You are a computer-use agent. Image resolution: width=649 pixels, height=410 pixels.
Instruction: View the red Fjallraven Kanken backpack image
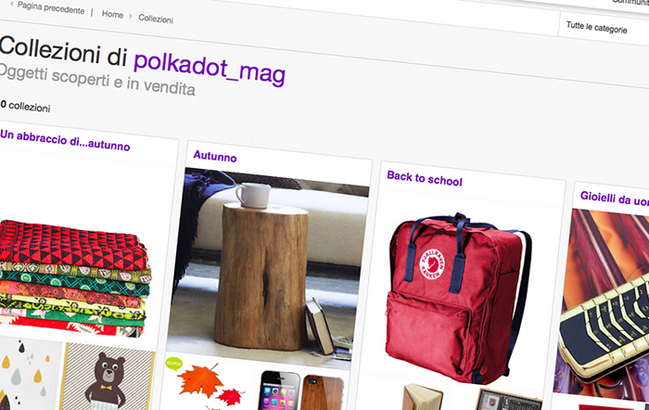click(457, 296)
